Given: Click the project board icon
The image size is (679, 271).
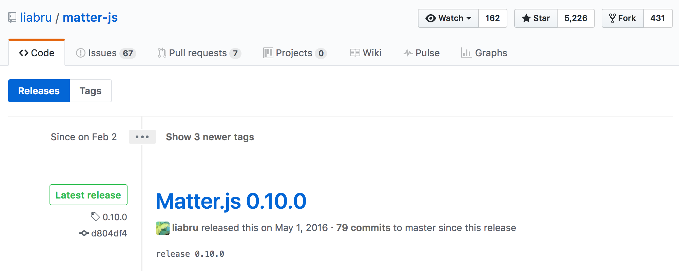Looking at the screenshot, I should 268,53.
